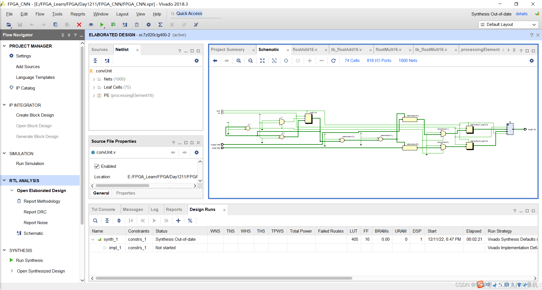
Task: Open Netlist panel settings gear
Action: point(197,61)
